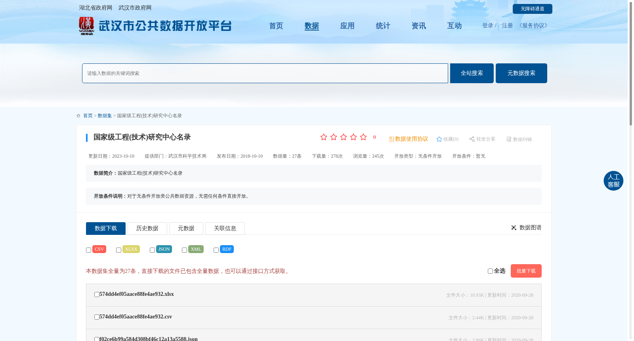Click the home icon in breadcrumb
This screenshot has height=341, width=634.
[x=78, y=116]
